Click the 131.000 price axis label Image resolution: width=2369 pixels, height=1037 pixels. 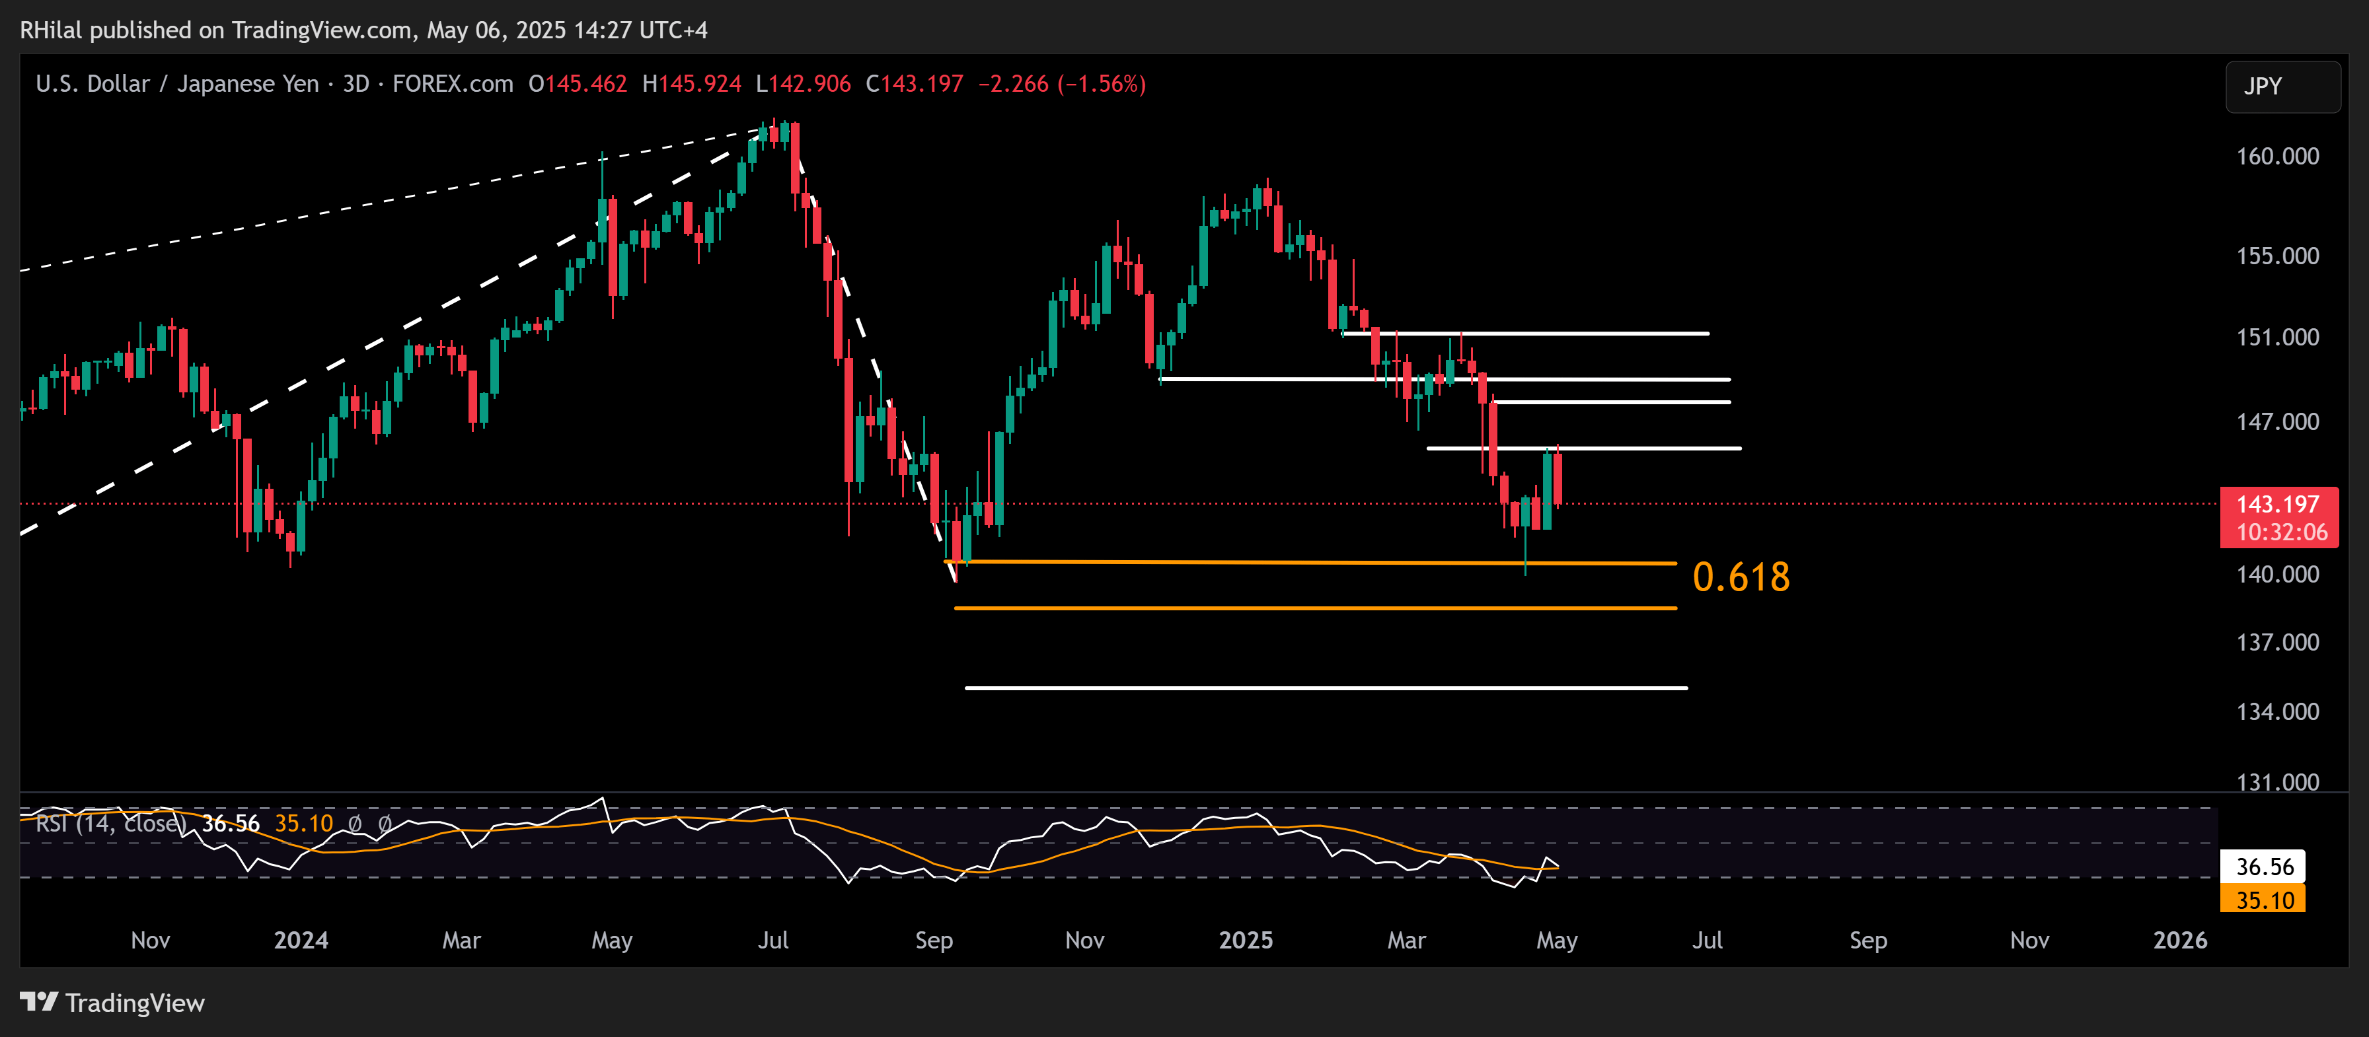(2277, 781)
